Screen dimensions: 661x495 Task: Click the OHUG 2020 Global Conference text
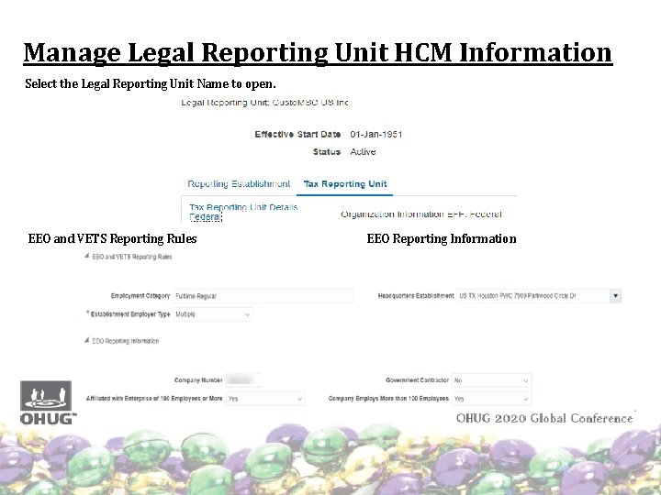pos(544,418)
